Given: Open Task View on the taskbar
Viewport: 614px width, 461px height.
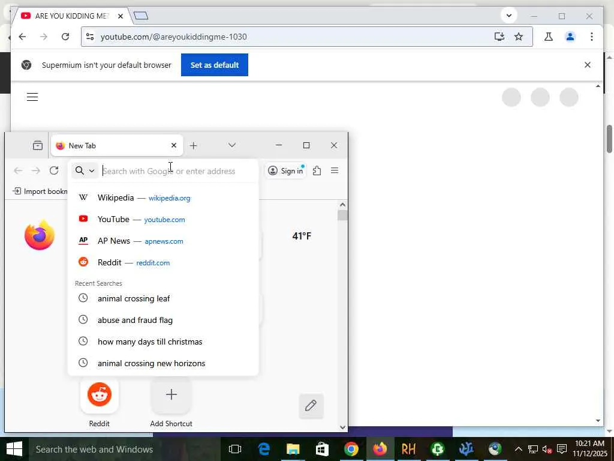Looking at the screenshot, I should (235, 449).
